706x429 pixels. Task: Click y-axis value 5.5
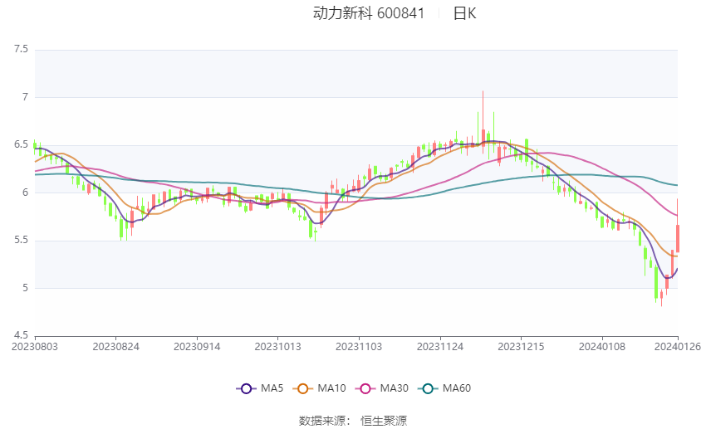tap(21, 240)
